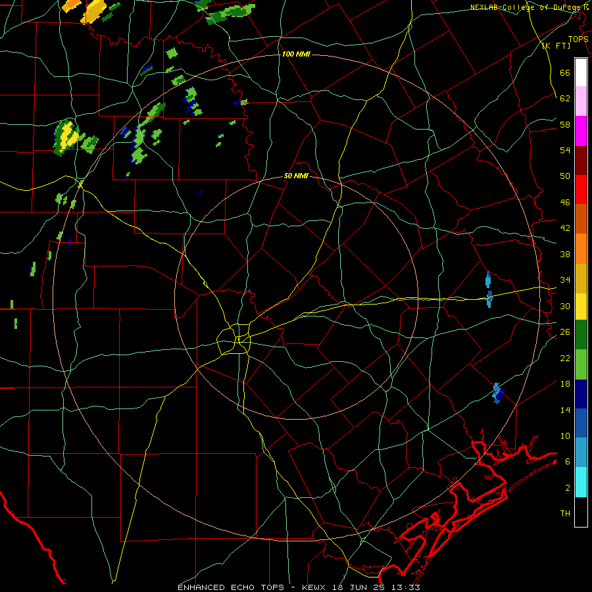This screenshot has height=592, width=592.
Task: Click the legend value "42"
Action: (x=565, y=228)
